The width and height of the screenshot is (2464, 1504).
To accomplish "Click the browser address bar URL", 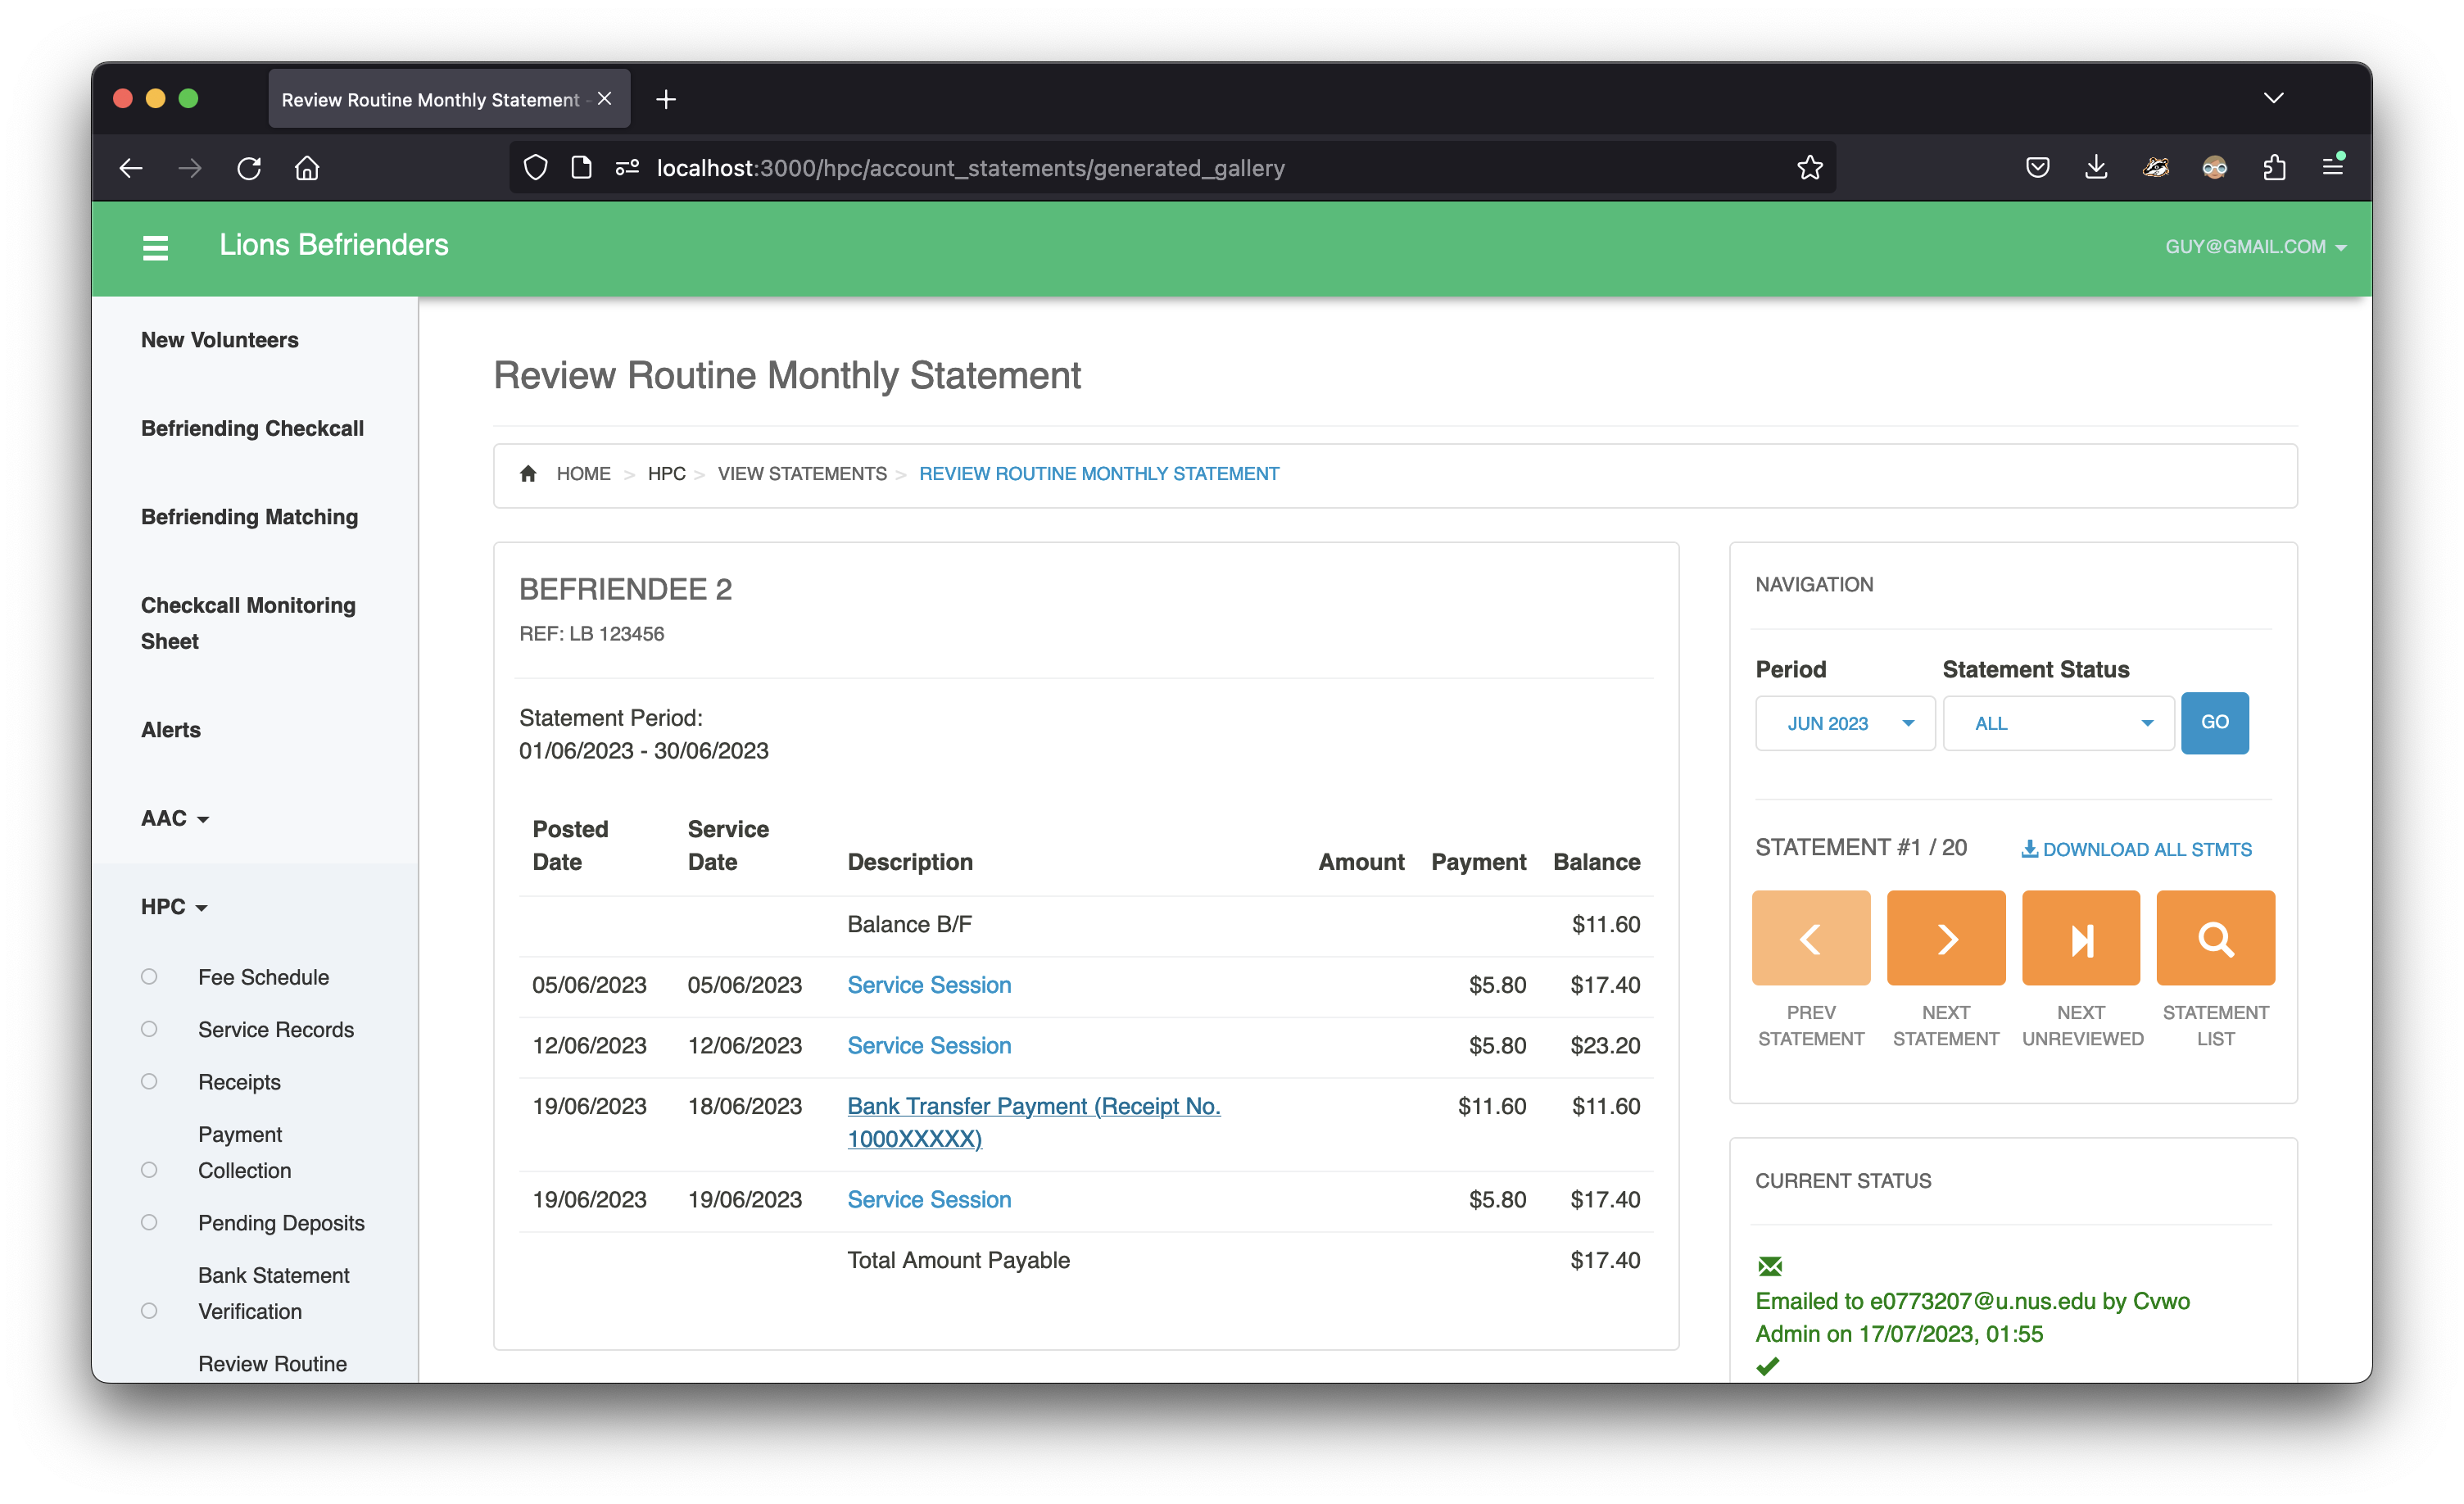I will pyautogui.click(x=970, y=168).
